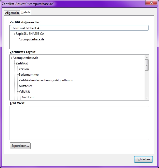Collapse the GeoTrust Global CA hierarchy node
This screenshot has width=159, height=168.
pyautogui.click(x=11, y=28)
